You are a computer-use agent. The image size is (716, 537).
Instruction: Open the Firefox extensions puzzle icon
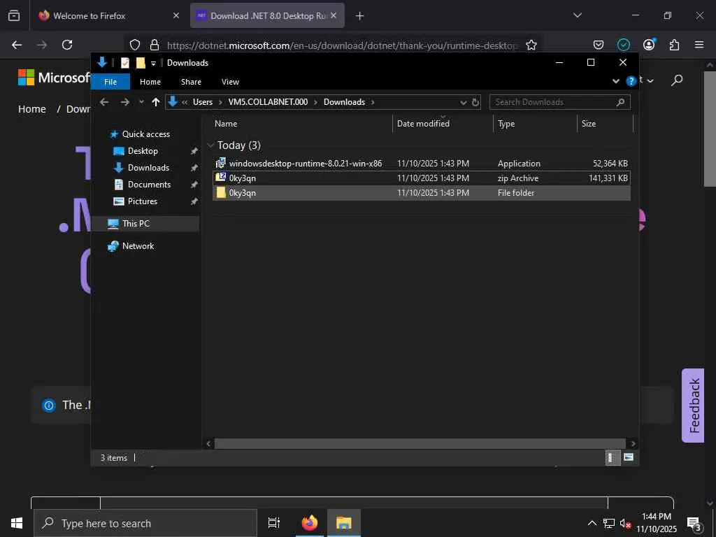click(x=674, y=45)
